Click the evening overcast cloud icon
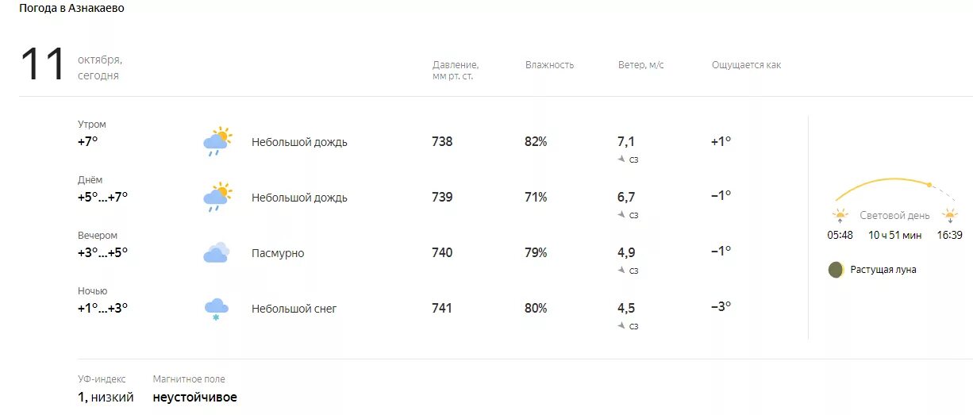This screenshot has height=415, width=973. 216,253
